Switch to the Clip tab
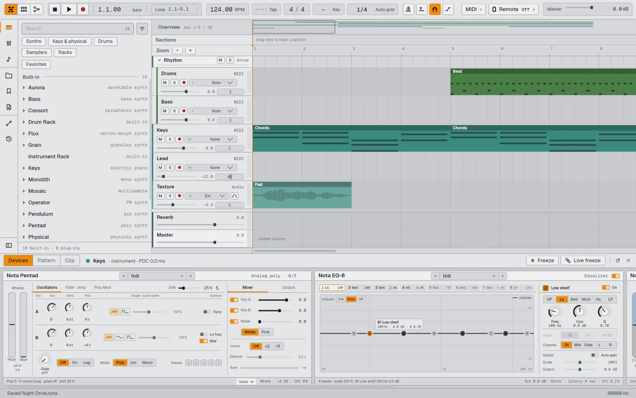The image size is (636, 398). click(70, 260)
